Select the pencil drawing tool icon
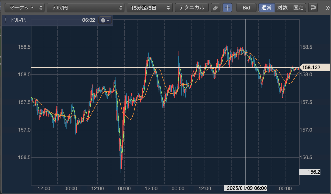The height and width of the screenshot is (194, 331). click(x=216, y=8)
